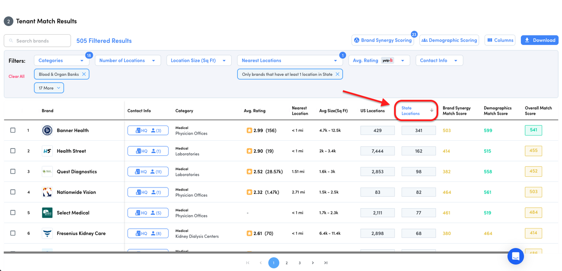562x271 pixels.
Task: Select the Quest Diagnostics row checkbox
Action: (13, 171)
